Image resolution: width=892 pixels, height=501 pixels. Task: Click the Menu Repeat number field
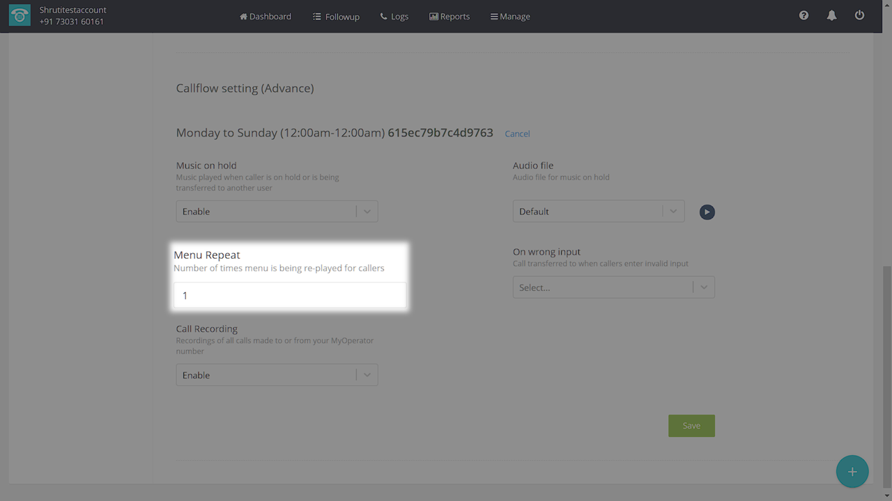coord(289,296)
